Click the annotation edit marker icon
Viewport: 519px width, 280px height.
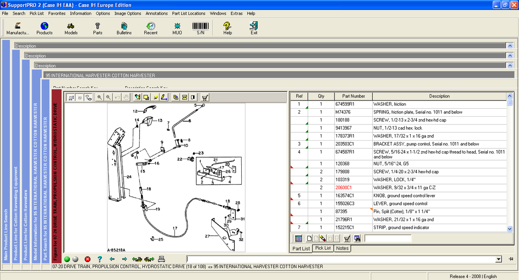click(x=137, y=97)
